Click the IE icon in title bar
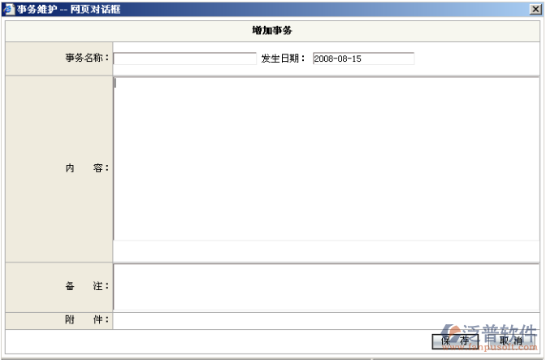This screenshot has height=360, width=546. [8, 9]
